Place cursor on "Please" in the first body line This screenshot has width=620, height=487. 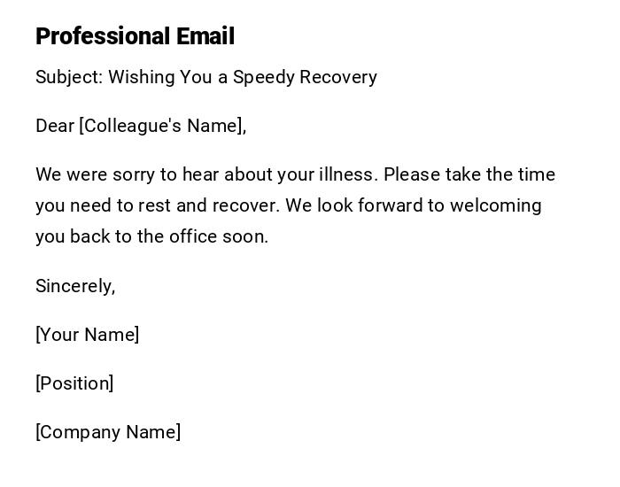(x=411, y=174)
